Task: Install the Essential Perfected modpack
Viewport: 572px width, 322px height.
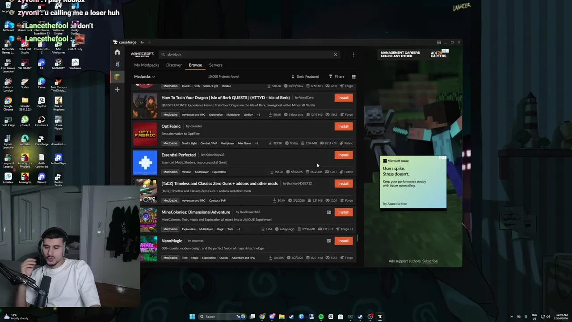Action: 344,155
